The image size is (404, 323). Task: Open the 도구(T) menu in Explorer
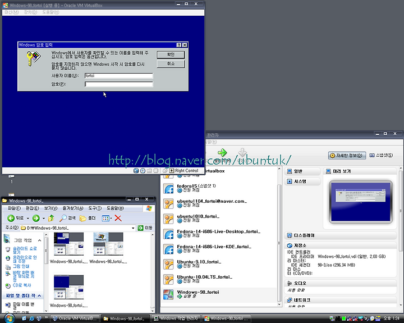click(95, 208)
